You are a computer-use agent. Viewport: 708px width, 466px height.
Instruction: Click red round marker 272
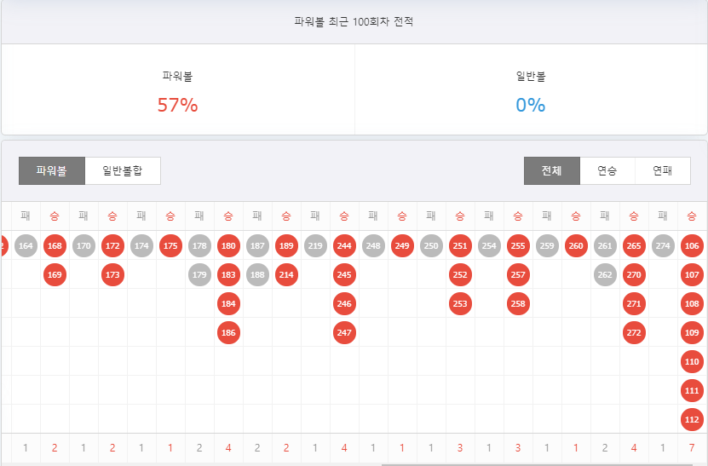pyautogui.click(x=634, y=333)
